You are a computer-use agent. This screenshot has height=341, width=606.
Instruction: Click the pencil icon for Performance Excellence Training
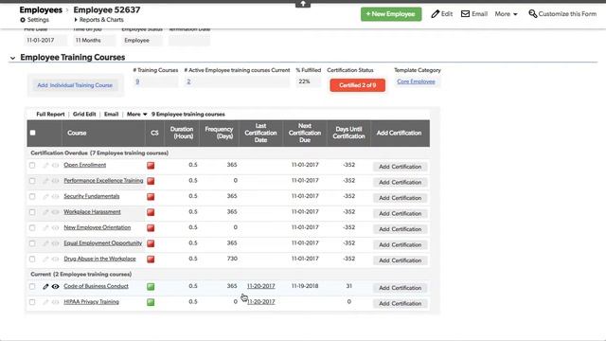click(x=45, y=181)
